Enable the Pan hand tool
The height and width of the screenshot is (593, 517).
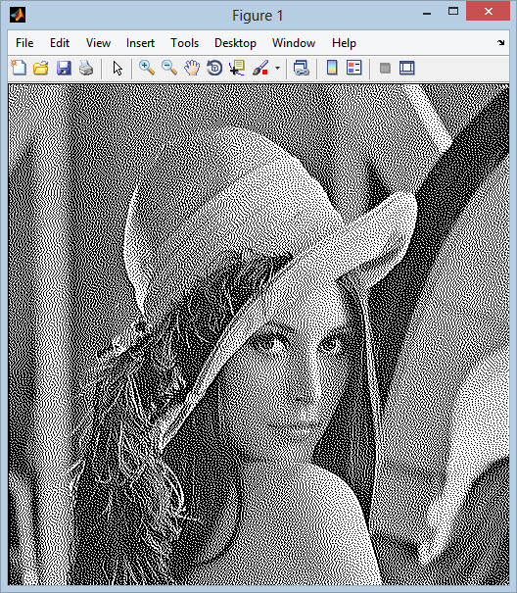click(192, 68)
